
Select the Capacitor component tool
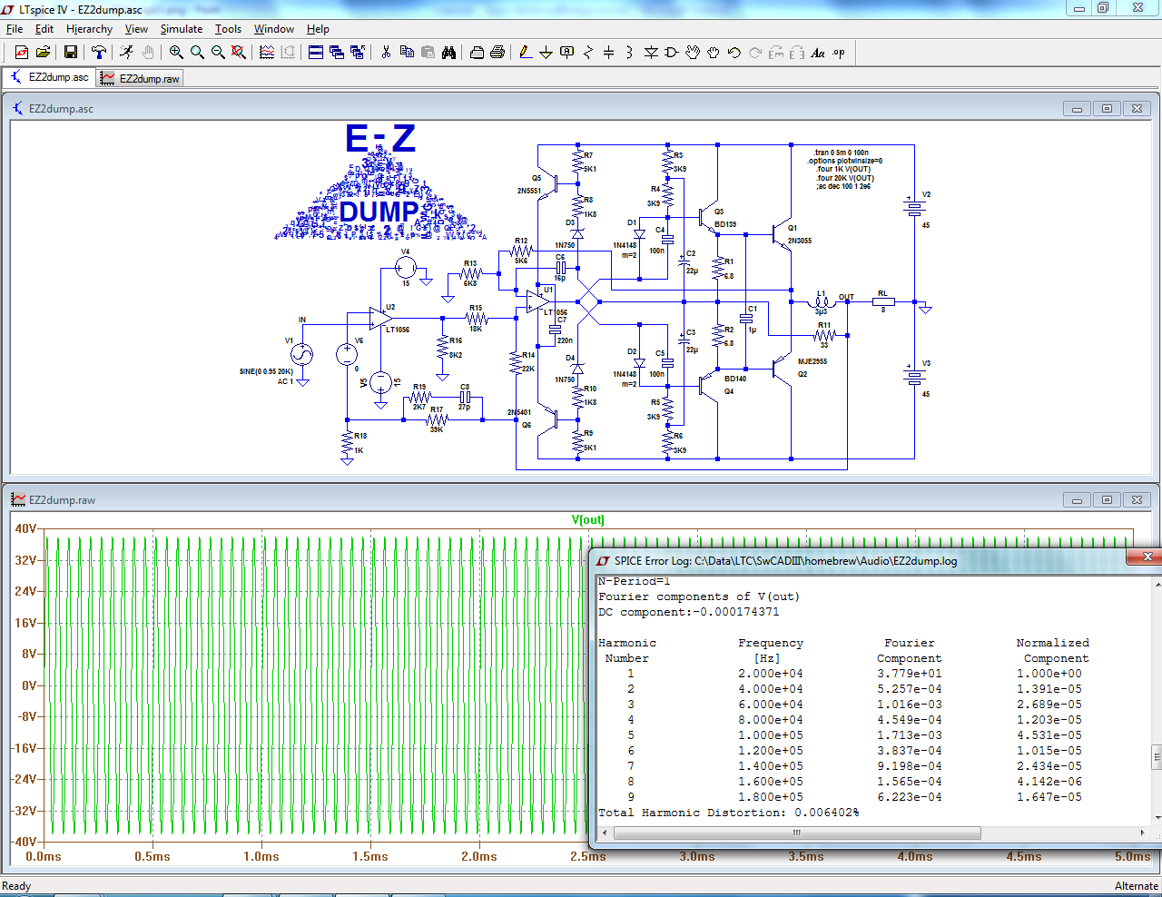point(609,53)
